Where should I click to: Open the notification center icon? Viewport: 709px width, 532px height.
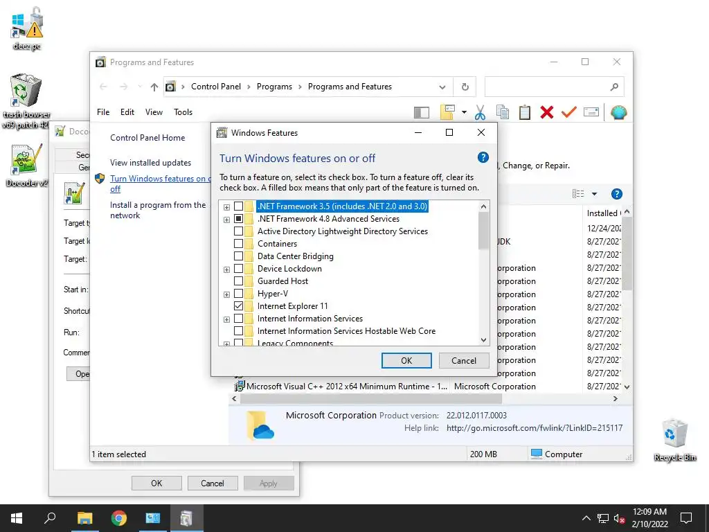click(x=686, y=518)
